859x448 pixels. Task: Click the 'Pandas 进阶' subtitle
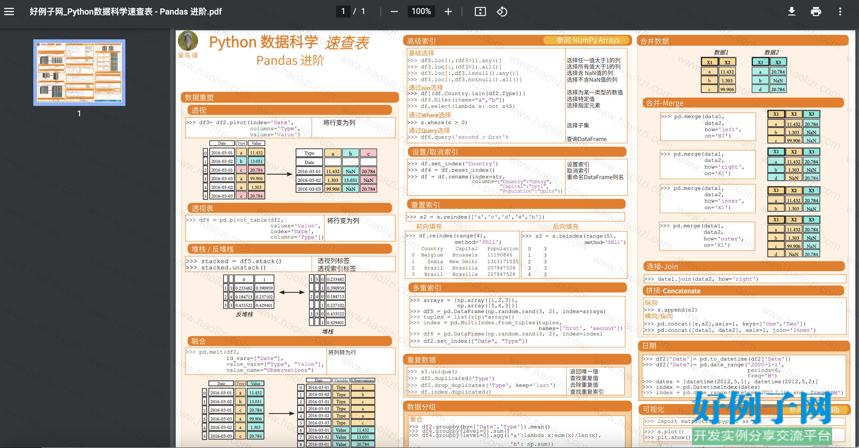tap(290, 60)
